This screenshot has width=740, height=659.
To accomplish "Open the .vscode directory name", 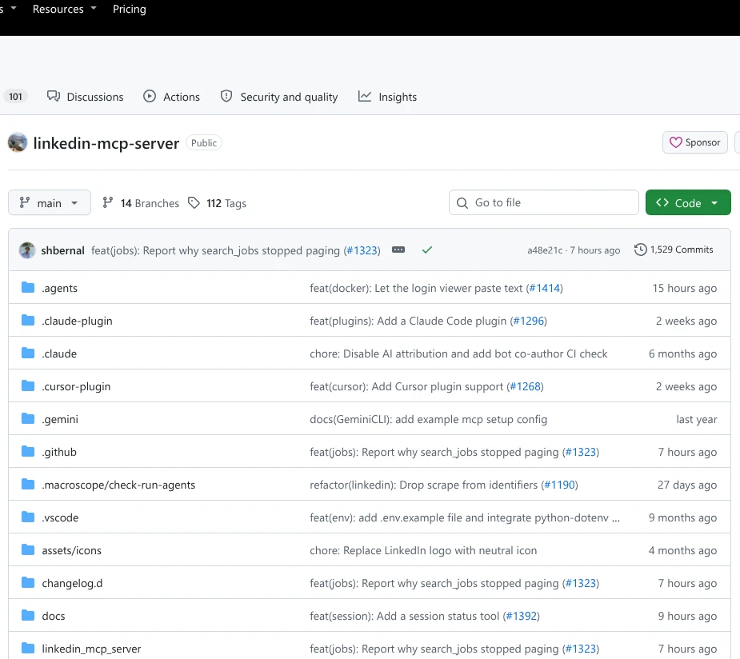I will 60,517.
